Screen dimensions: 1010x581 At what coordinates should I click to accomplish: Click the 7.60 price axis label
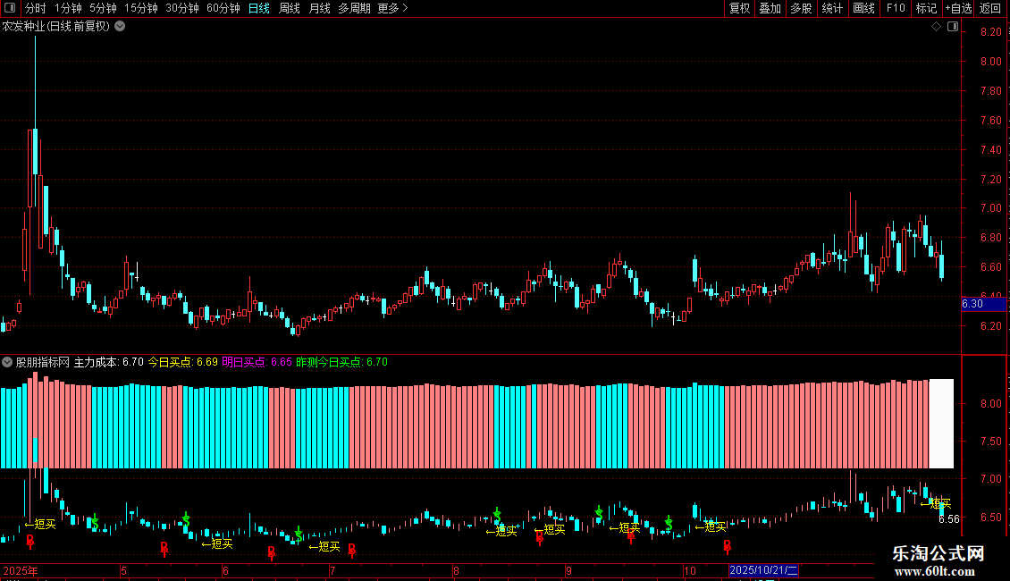point(991,121)
